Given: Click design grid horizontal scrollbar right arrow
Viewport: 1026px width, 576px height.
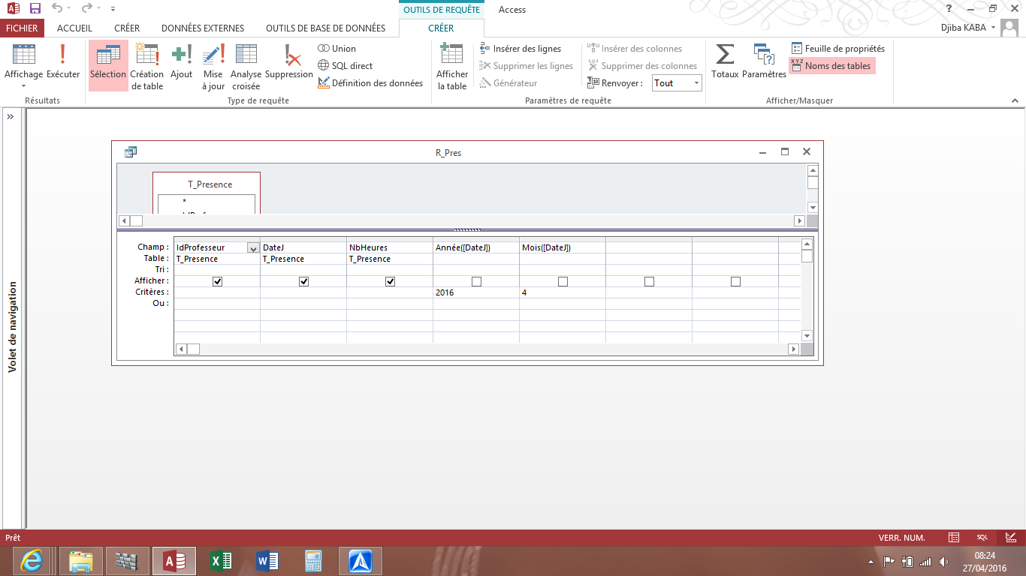Looking at the screenshot, I should coord(793,349).
